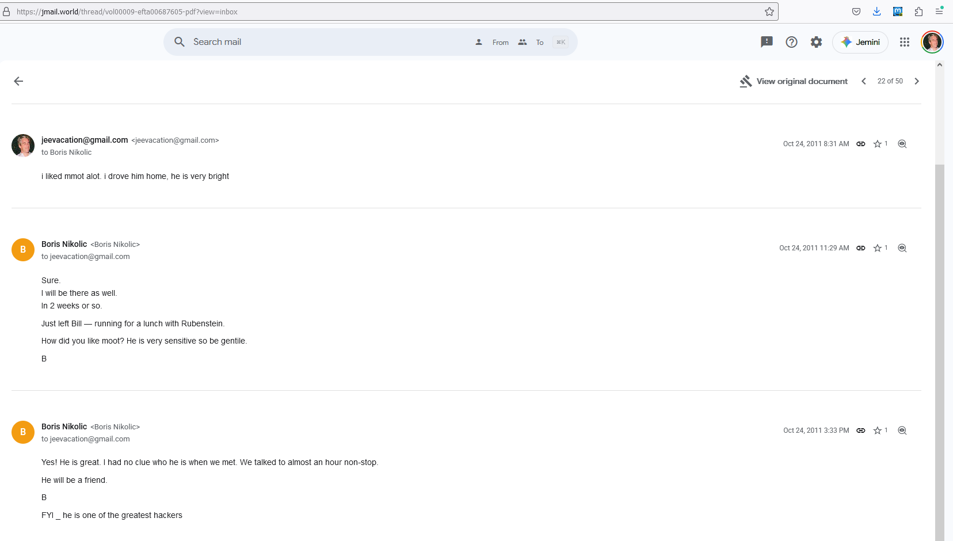Screen dimensions: 953x541
Task: Open View original document
Action: click(x=794, y=81)
